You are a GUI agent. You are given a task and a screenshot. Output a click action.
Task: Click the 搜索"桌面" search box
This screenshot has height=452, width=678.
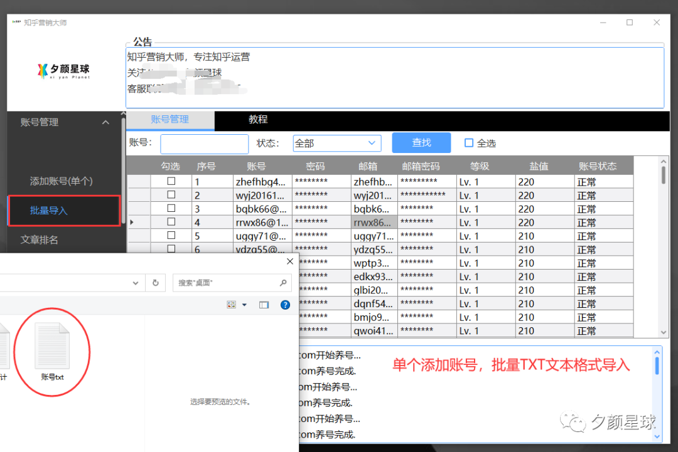tap(232, 283)
